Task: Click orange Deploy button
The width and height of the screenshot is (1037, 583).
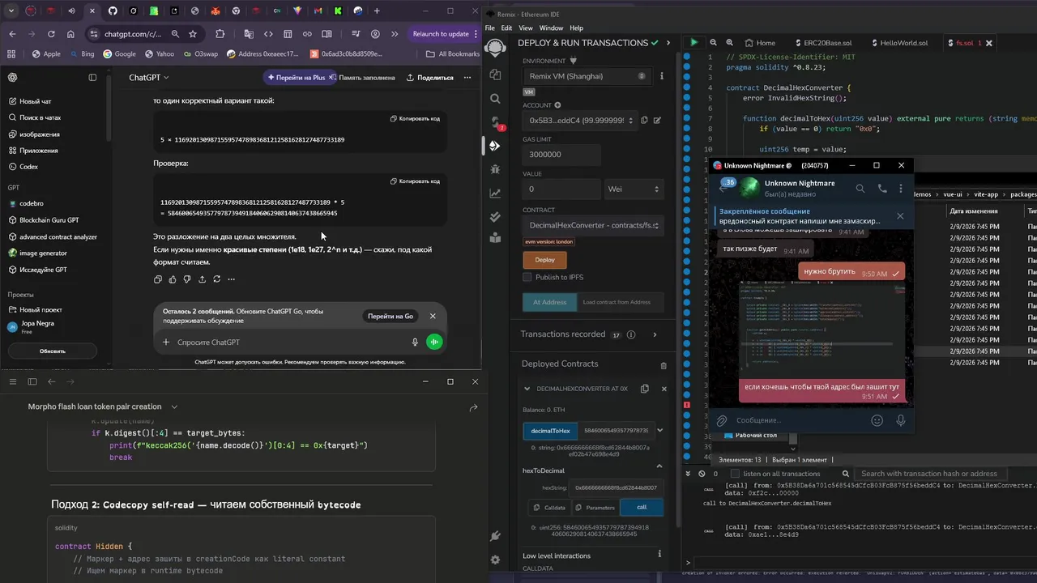Action: coord(545,260)
